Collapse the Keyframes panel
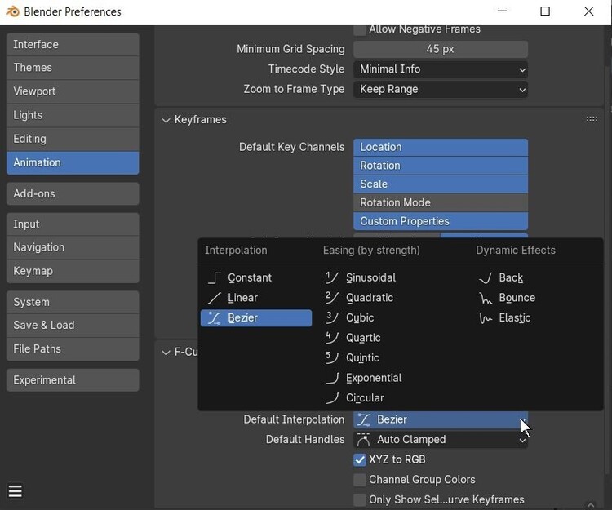The height and width of the screenshot is (510, 612). [166, 120]
